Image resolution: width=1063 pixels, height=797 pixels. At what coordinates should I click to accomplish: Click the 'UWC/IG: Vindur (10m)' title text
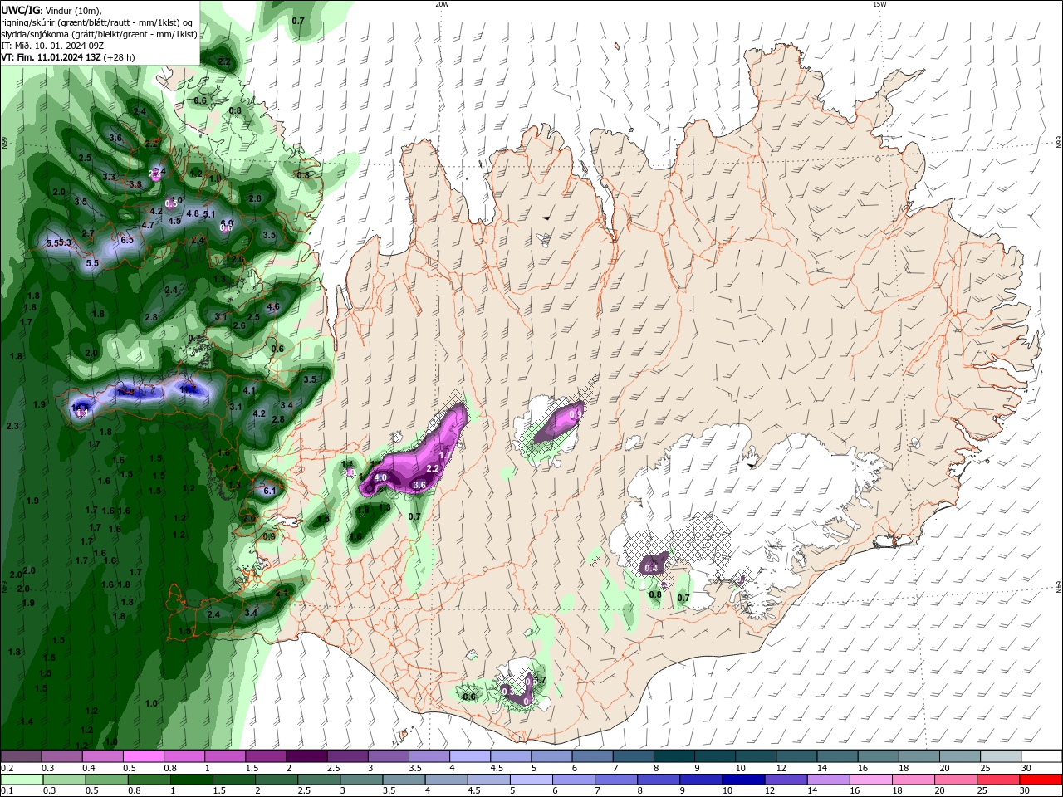tap(51, 9)
